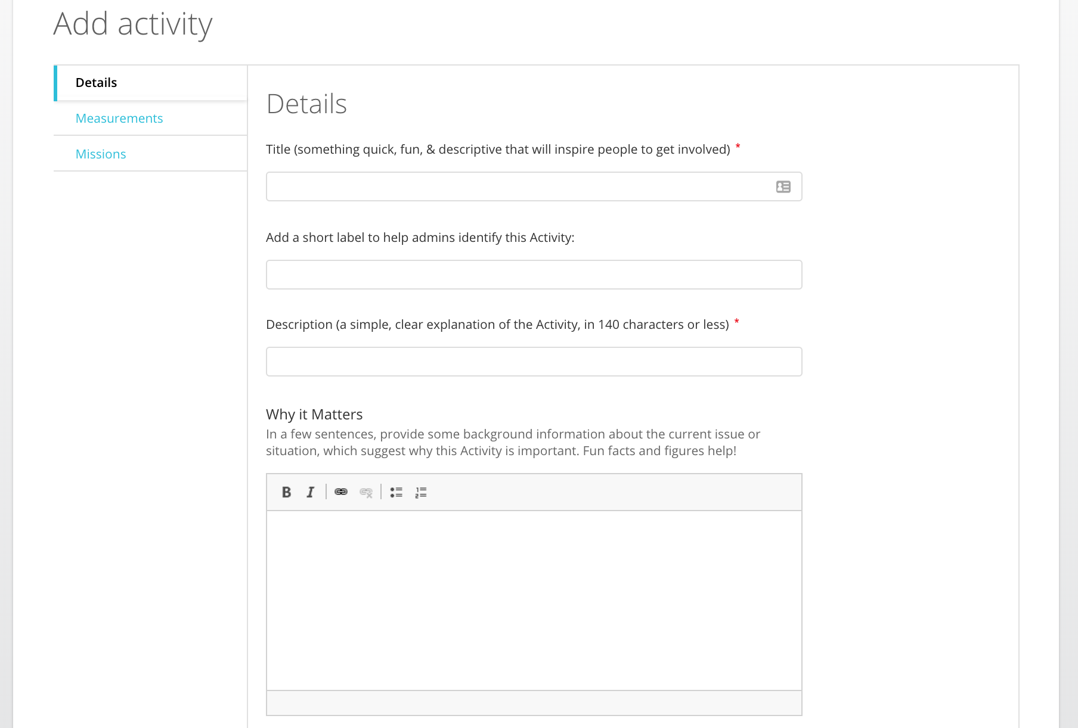
Task: Click the 'Add a short label' field label
Action: pos(420,238)
